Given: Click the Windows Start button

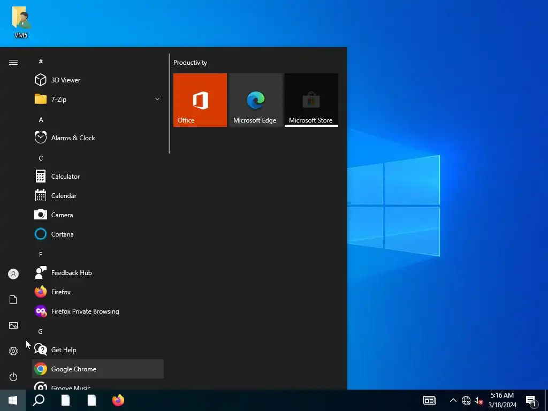Looking at the screenshot, I should tap(13, 400).
